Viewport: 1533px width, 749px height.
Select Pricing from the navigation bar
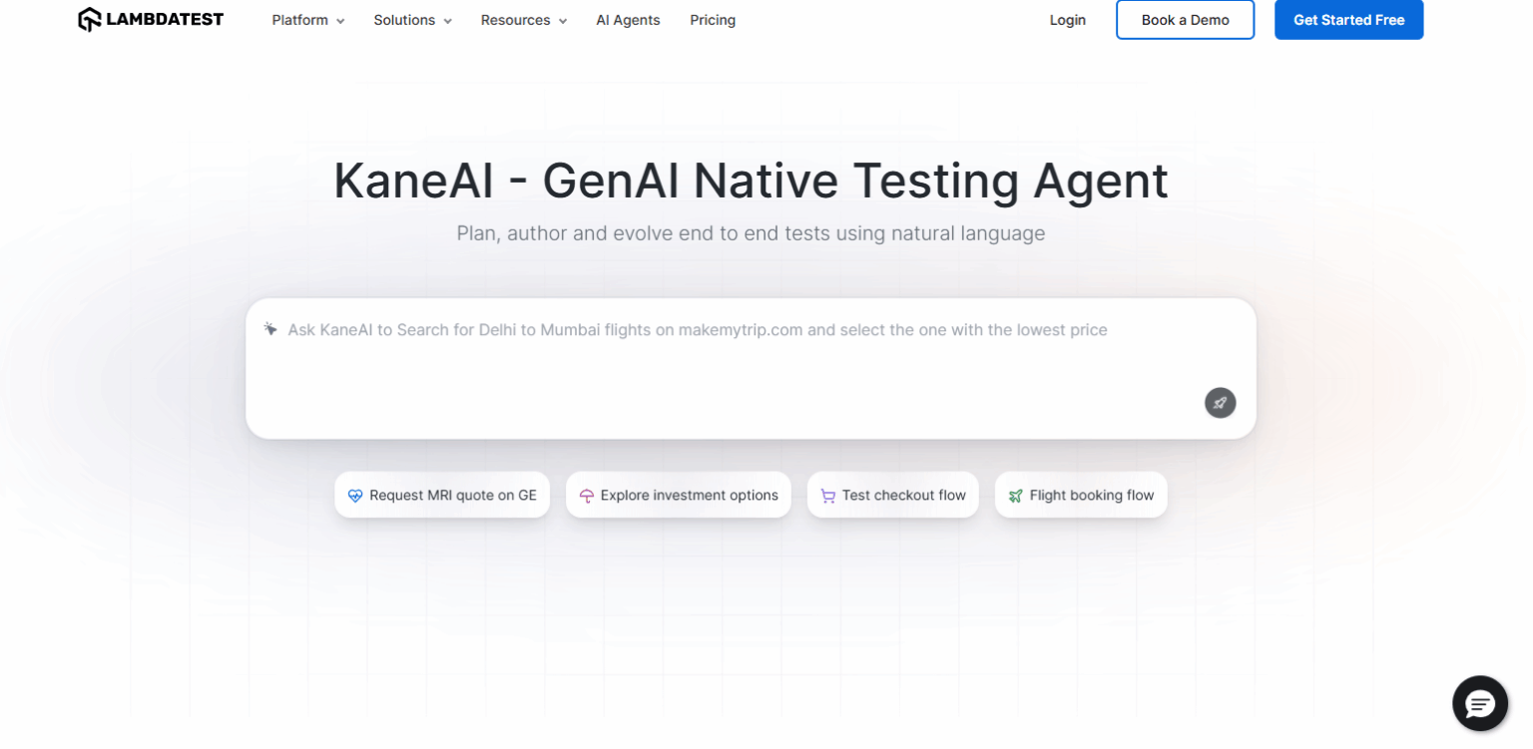pyautogui.click(x=712, y=20)
